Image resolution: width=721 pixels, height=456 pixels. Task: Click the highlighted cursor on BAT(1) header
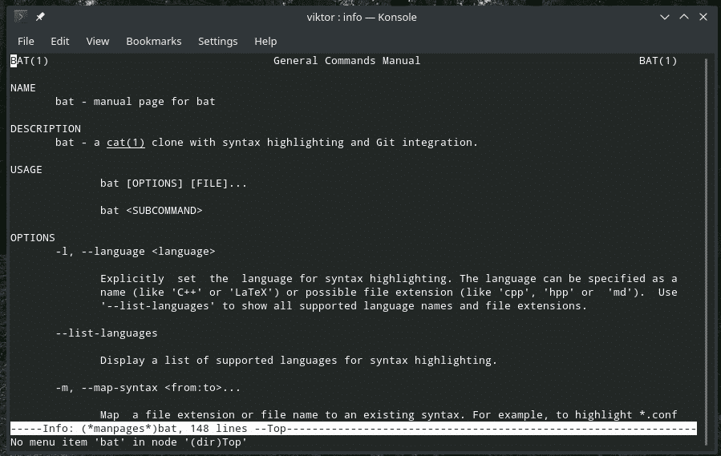(14, 61)
